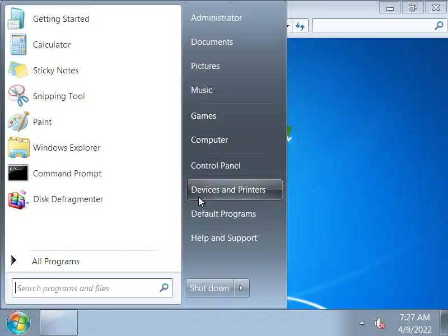
Task: Launch Command Prompt black console icon
Action: [18, 173]
